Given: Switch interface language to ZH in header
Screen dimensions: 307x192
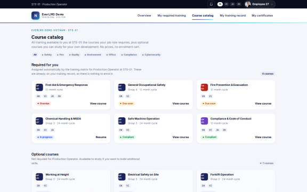Looking at the screenshot, I should (239, 4).
